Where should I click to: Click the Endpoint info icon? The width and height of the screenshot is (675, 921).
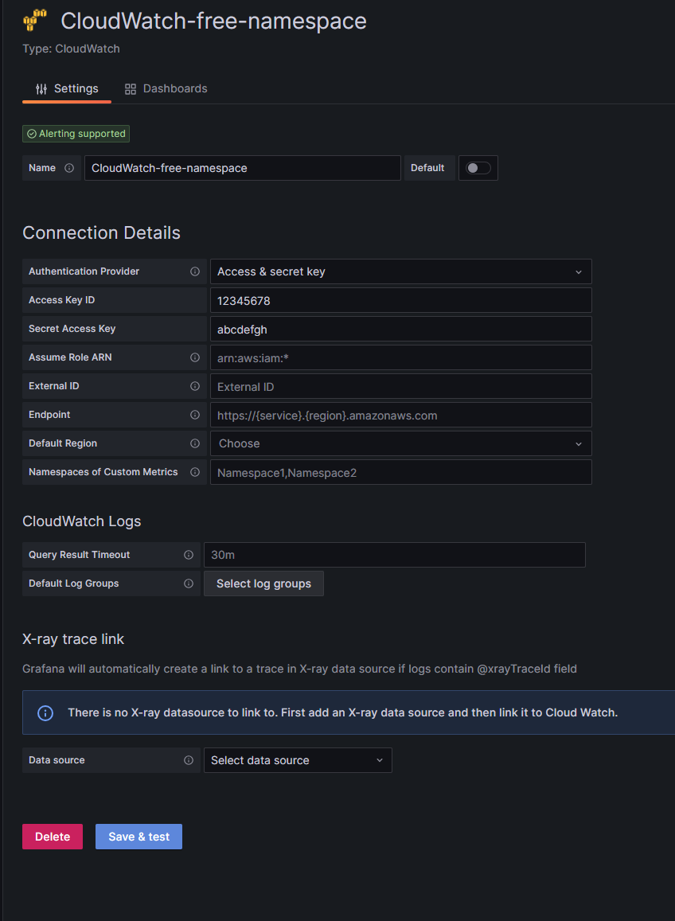point(195,415)
